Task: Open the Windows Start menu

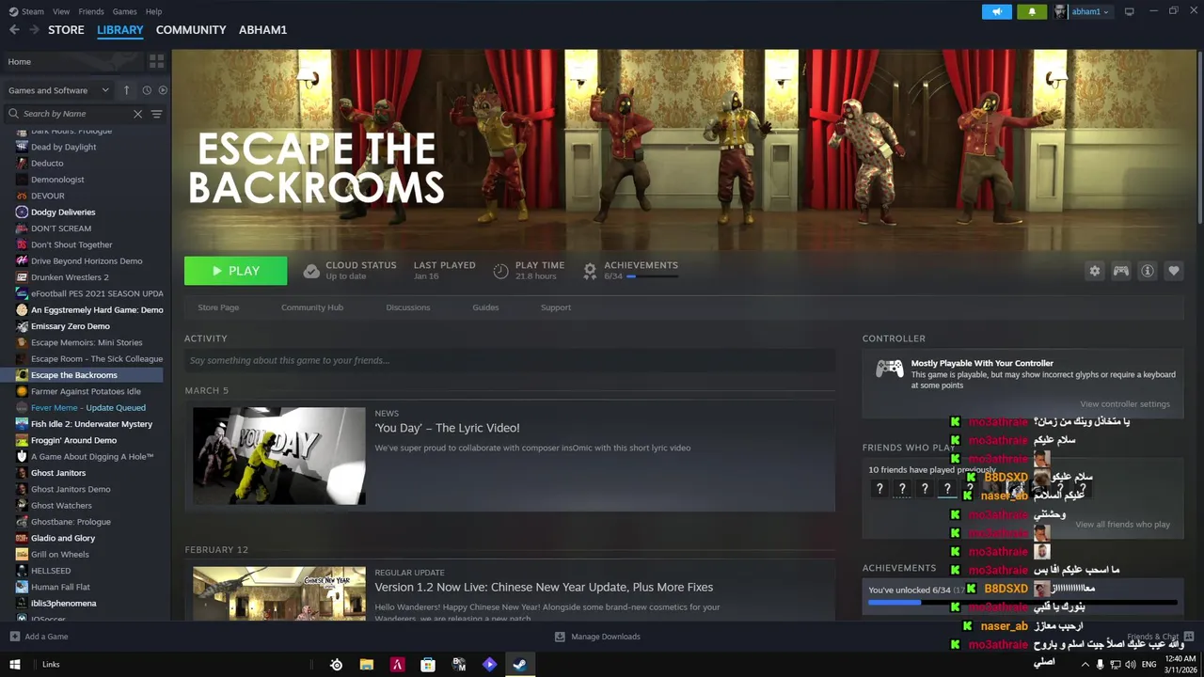Action: 14,664
